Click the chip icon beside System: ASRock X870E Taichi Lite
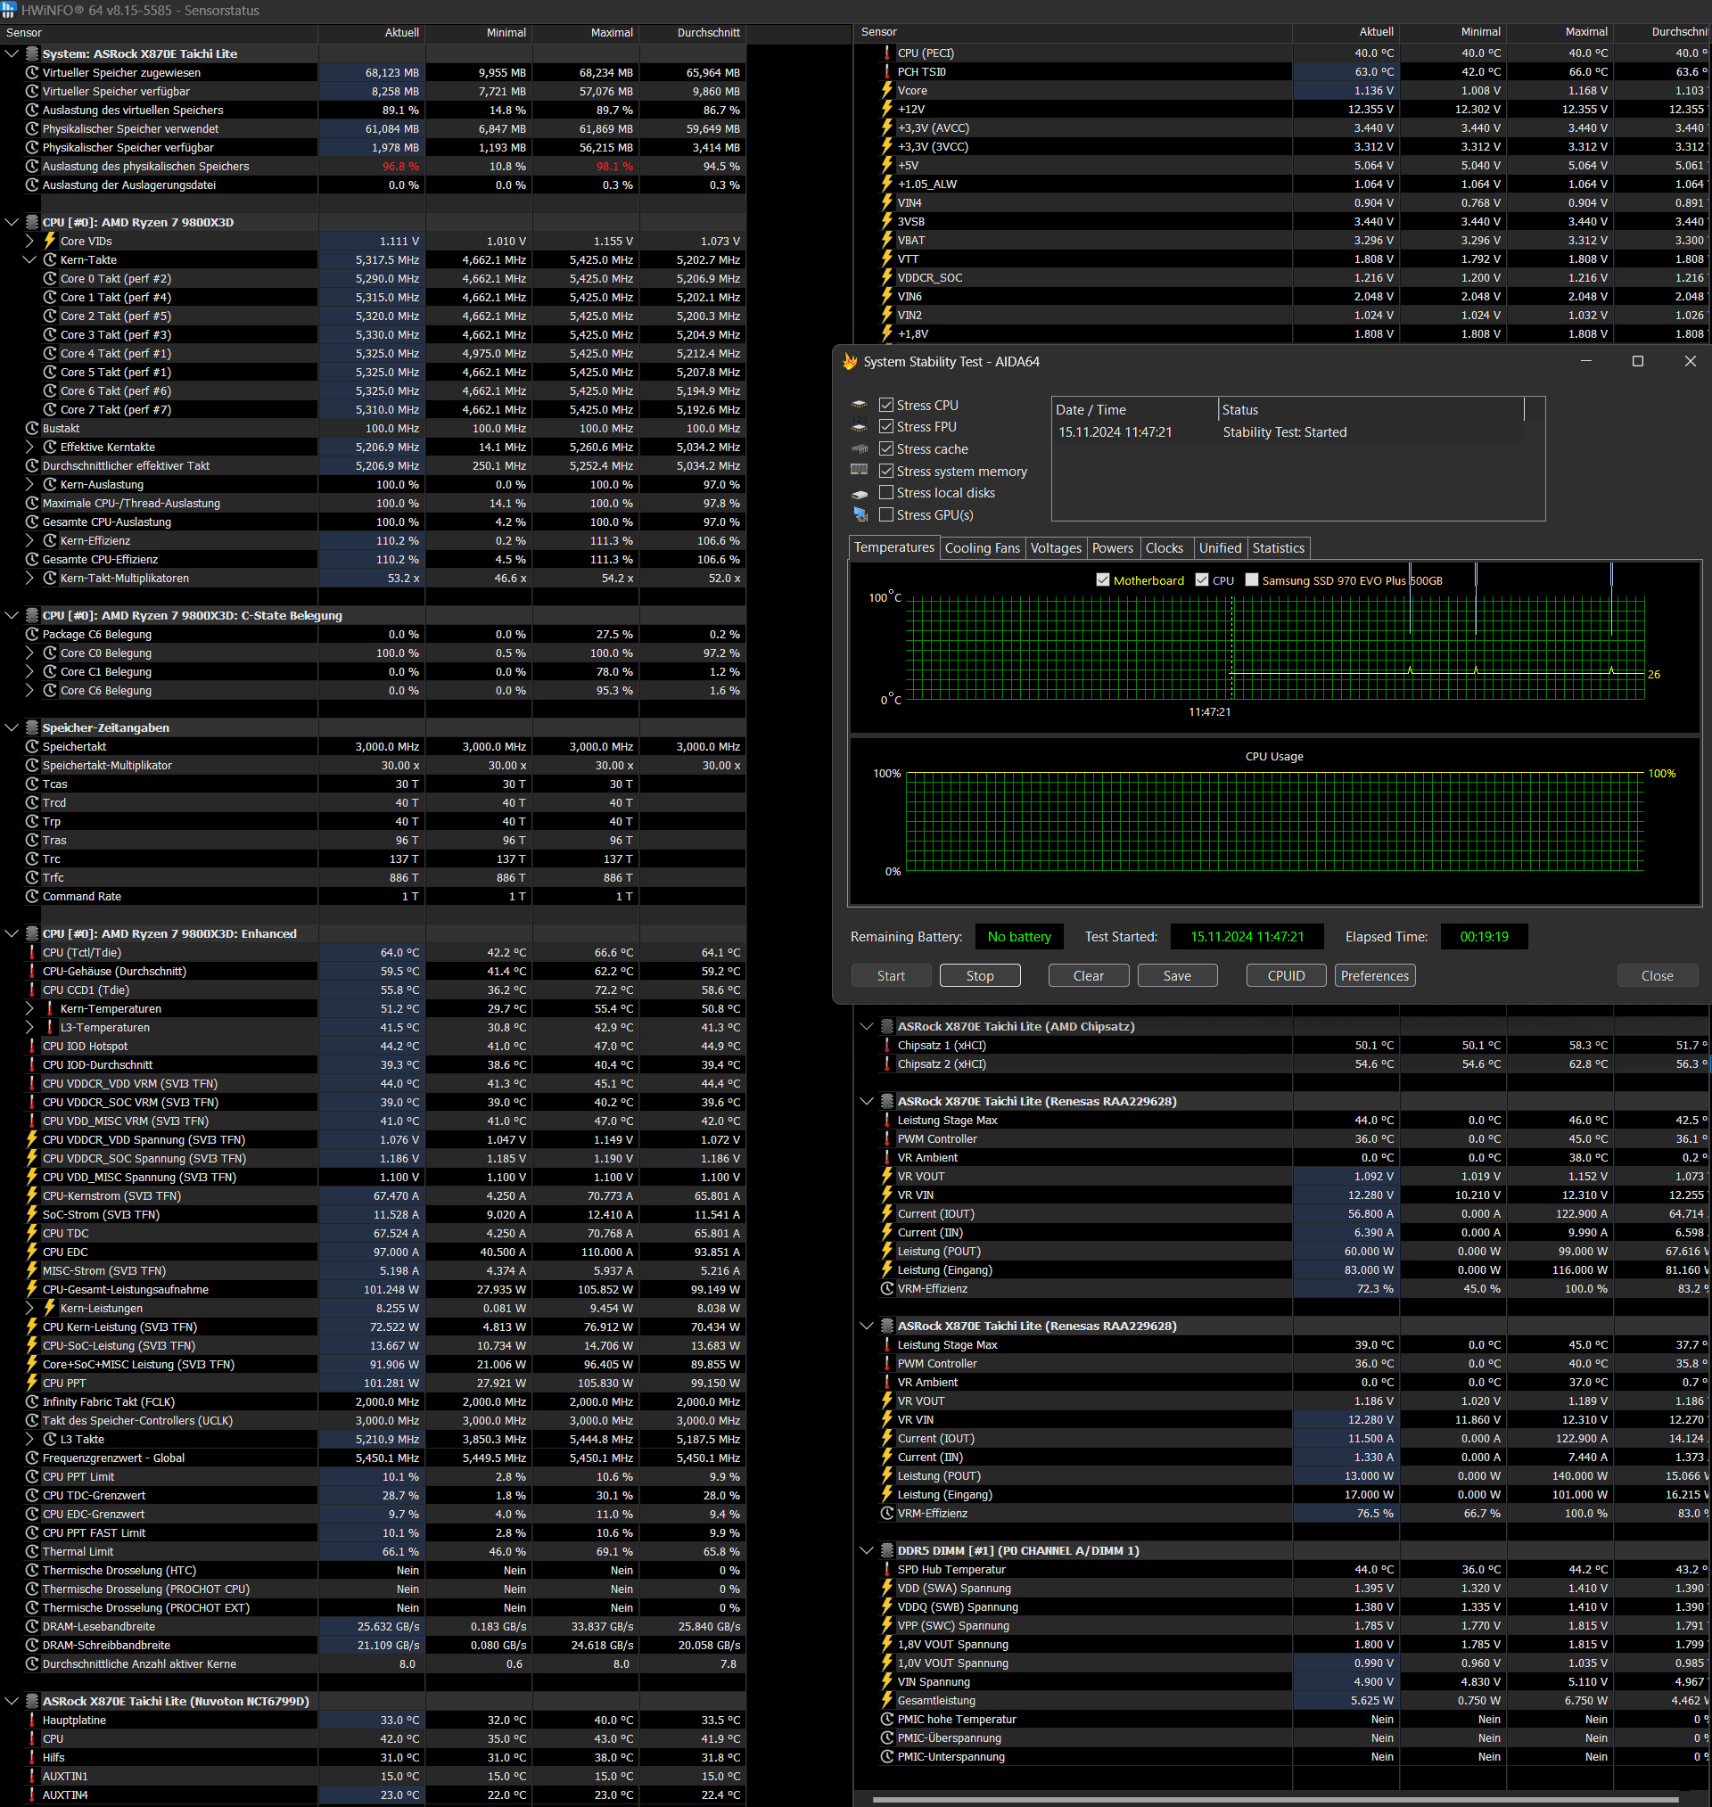This screenshot has width=1712, height=1807. (x=32, y=53)
